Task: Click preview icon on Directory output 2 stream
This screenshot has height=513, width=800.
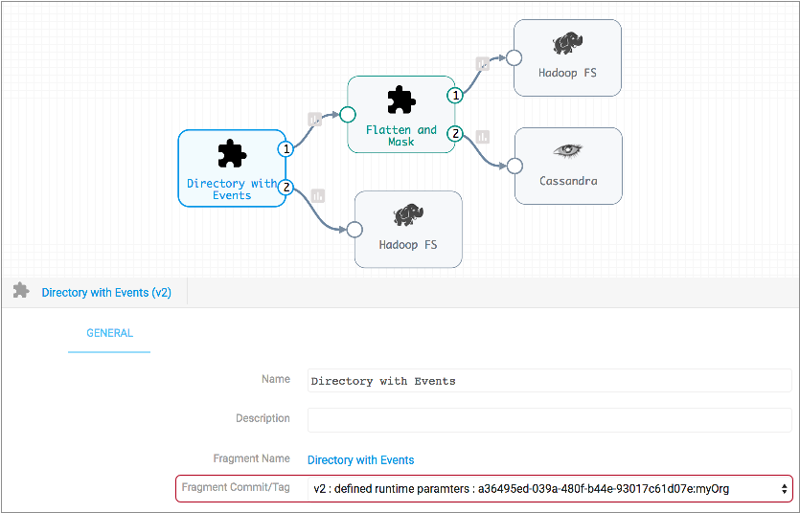Action: (317, 196)
